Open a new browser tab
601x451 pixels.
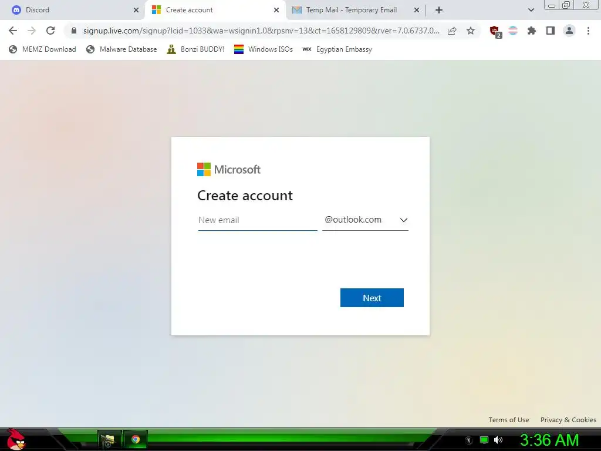(439, 10)
